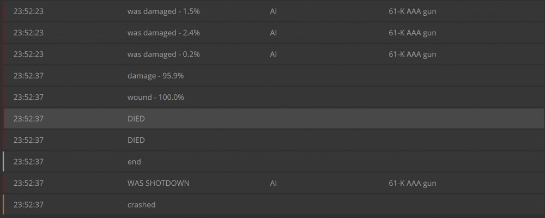Click the 23:52:23 timestamp of the 1.5% damage row
Screen dimensions: 545x218
(28, 11)
